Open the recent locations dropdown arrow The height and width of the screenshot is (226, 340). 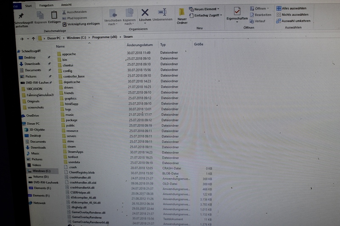point(28,39)
